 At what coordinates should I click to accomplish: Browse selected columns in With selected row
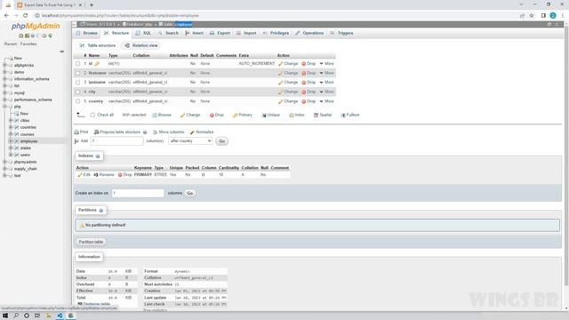click(162, 115)
